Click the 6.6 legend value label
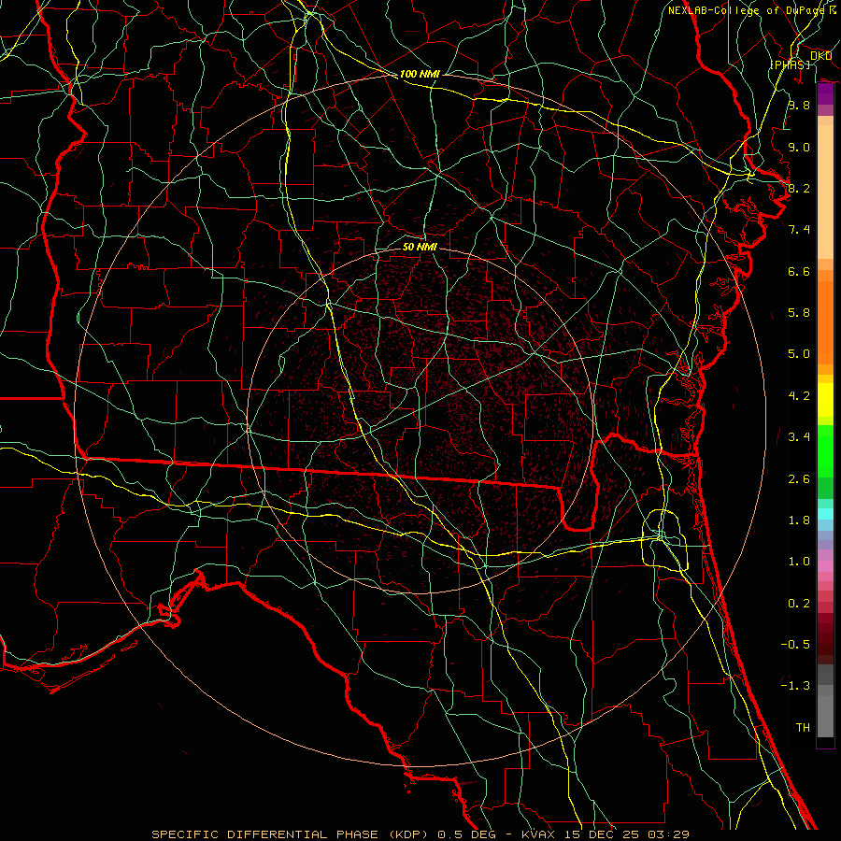The width and height of the screenshot is (841, 841). pyautogui.click(x=798, y=271)
